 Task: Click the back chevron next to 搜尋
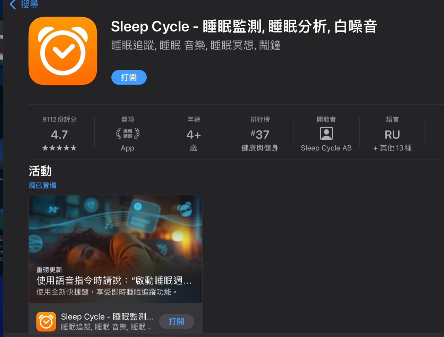coord(13,4)
